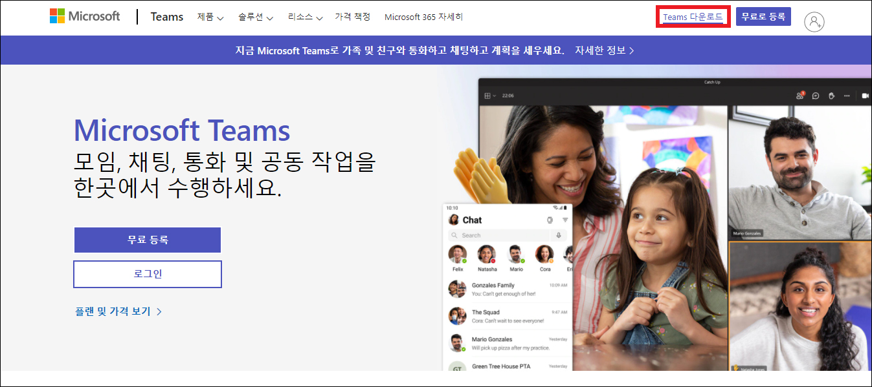
Task: Click the profile photo beside Chat title
Action: pyautogui.click(x=454, y=220)
